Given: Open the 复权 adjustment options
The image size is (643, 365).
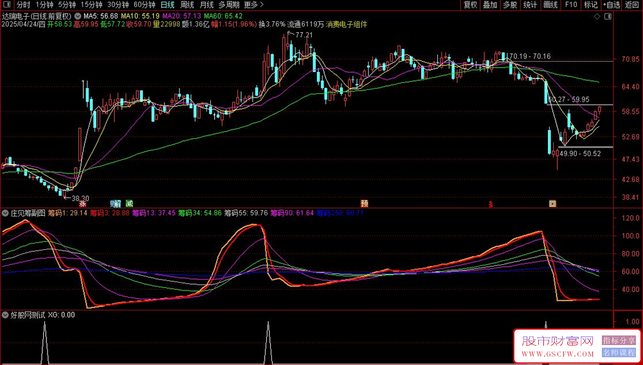Looking at the screenshot, I should tap(470, 5).
